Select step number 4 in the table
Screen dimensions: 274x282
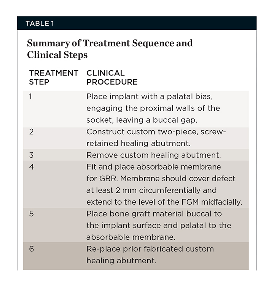tap(32, 167)
